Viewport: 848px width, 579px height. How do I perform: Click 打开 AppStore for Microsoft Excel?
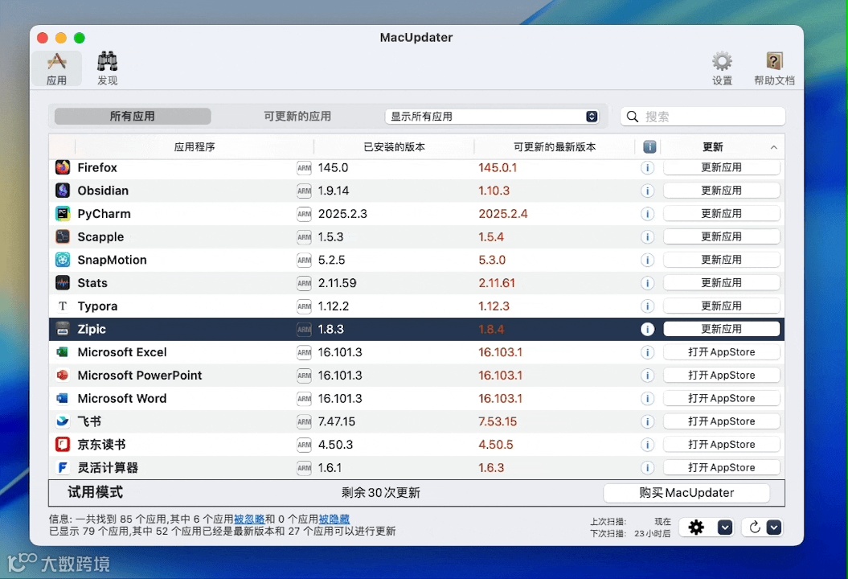pos(722,352)
